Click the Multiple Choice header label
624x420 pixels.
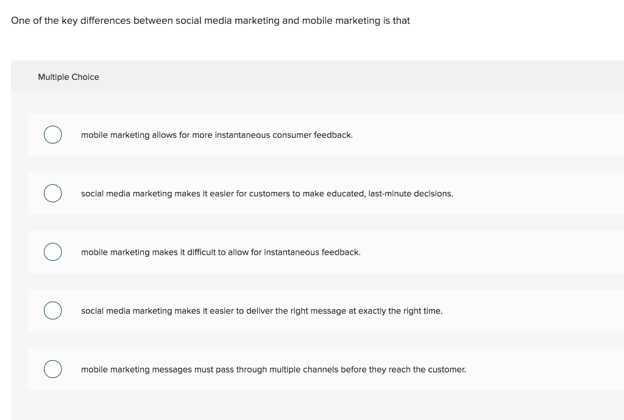pos(68,77)
